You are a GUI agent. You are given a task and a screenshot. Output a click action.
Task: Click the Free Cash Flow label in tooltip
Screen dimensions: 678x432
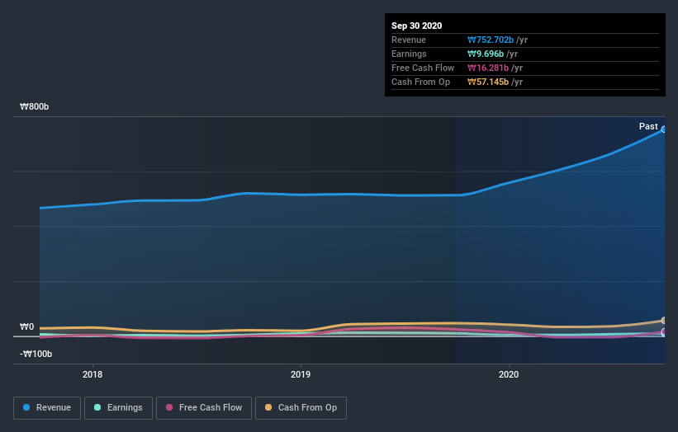(423, 68)
